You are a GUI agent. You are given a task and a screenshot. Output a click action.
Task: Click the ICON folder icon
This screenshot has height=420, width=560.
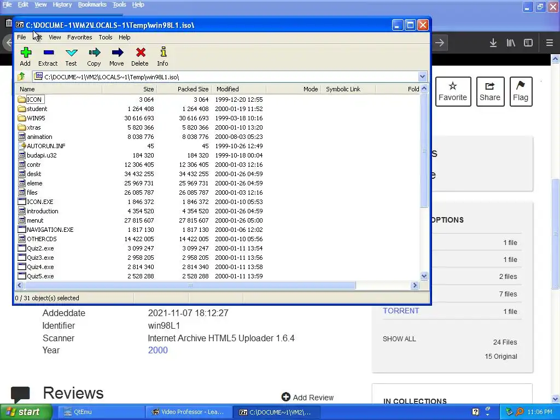(22, 100)
